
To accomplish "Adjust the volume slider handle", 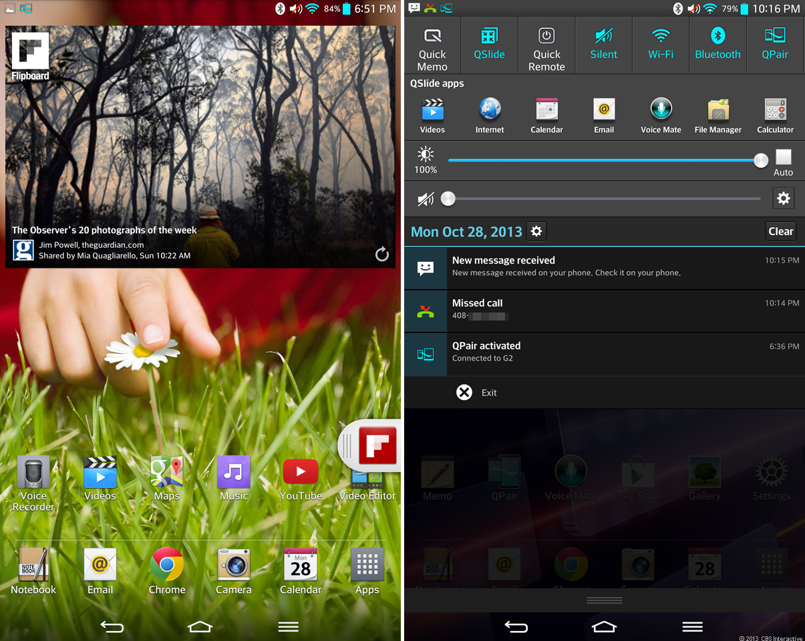I will [448, 198].
